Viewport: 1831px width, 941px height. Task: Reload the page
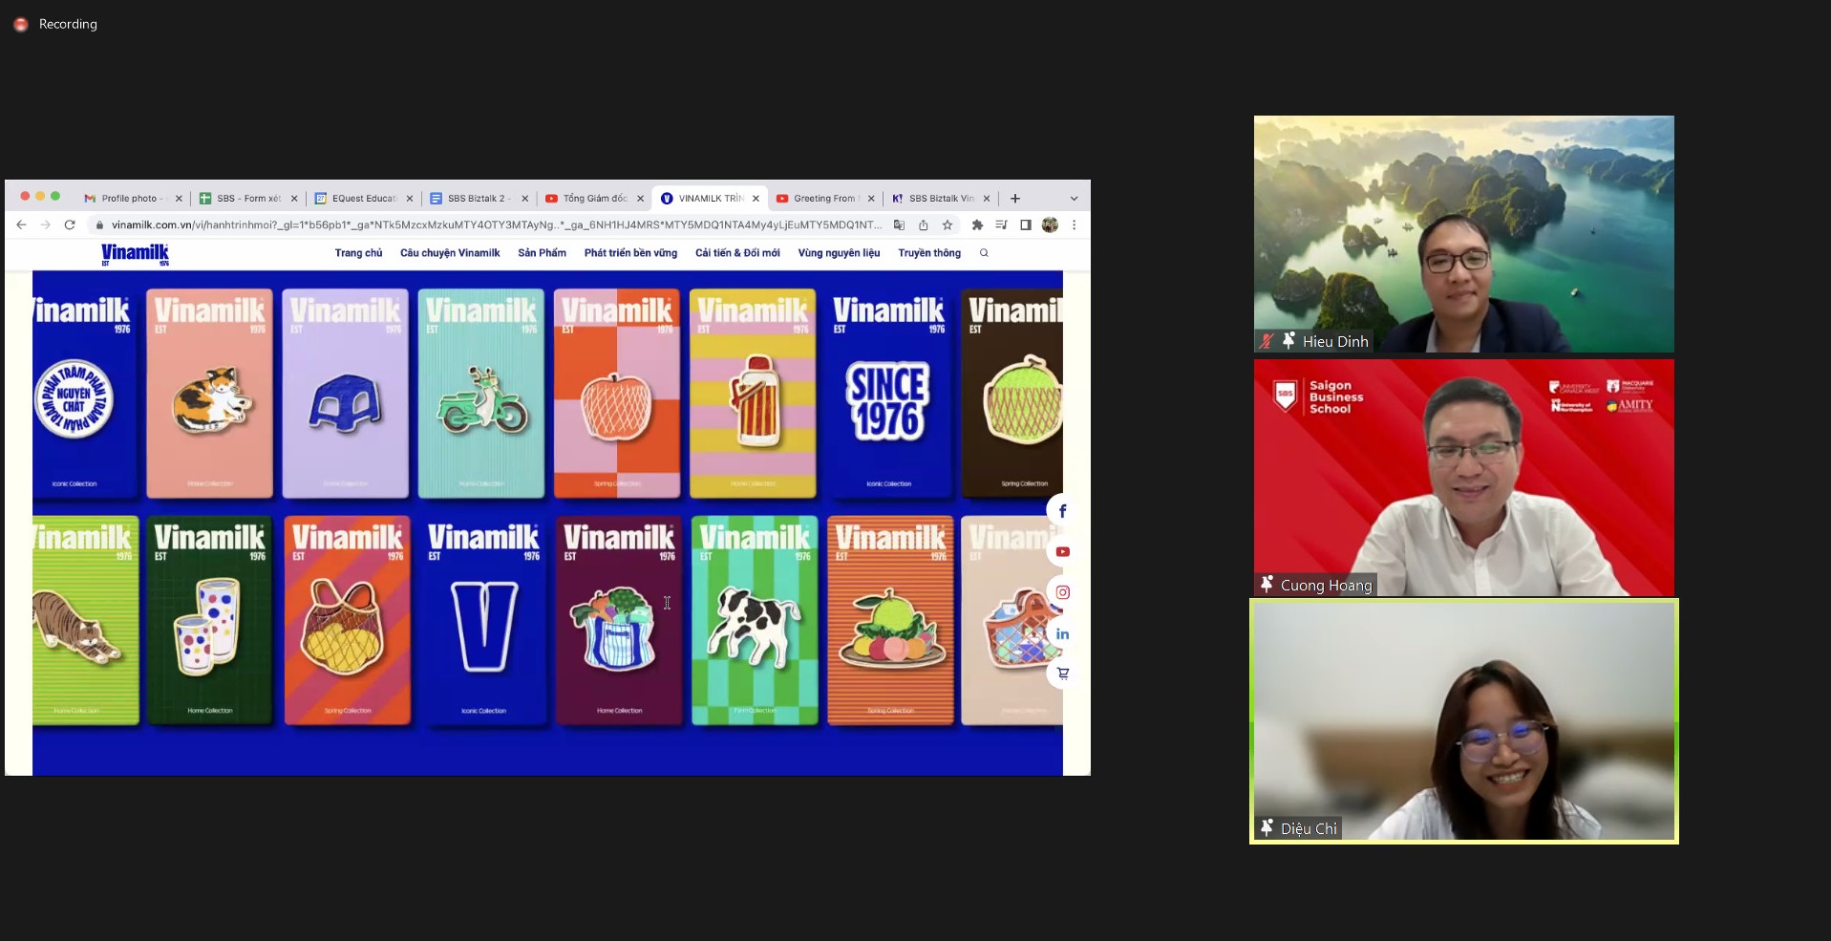pyautogui.click(x=70, y=225)
